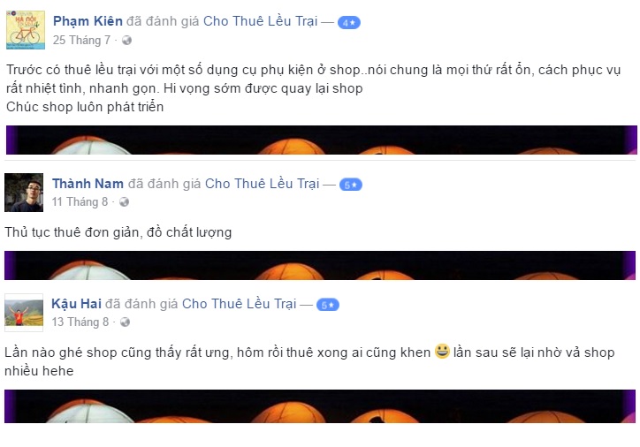640x447 pixels.
Task: Open the Cho Thuê Lều Trại page link in Kậu Hai's review
Action: 240,304
